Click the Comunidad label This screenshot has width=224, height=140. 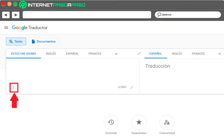click(167, 133)
